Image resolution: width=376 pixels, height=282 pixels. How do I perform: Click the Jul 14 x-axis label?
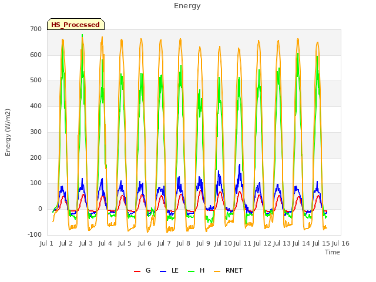click(x=301, y=244)
